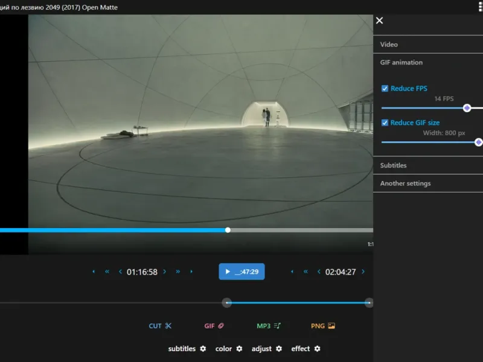Step end time 02:04:27 back slightly

319,271
